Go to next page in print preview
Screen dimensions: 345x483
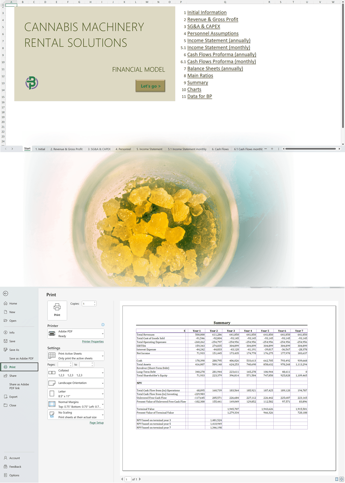[x=140, y=479]
